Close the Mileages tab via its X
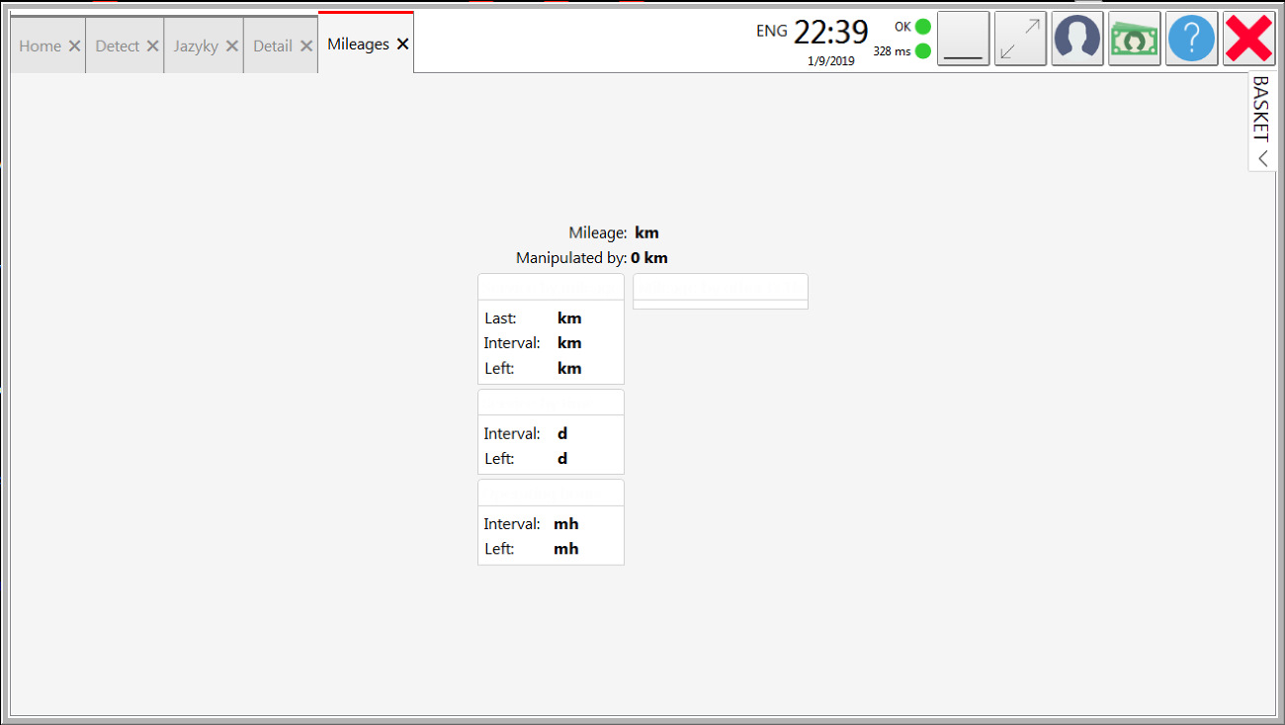The width and height of the screenshot is (1285, 725). (x=402, y=45)
